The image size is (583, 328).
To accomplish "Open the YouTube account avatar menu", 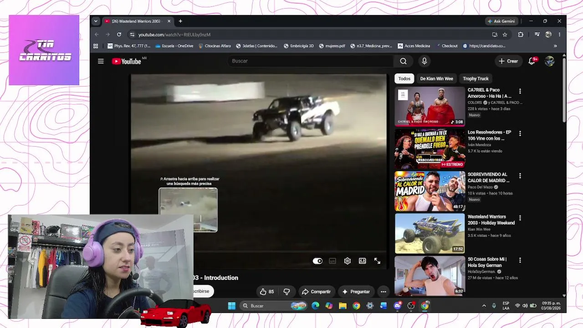I will click(x=550, y=61).
